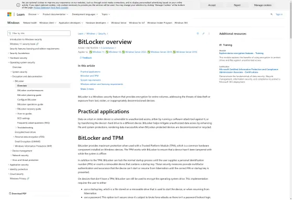Open Explore device encryption features training link
The height and width of the screenshot is (200, 292).
pyautogui.click(x=241, y=53)
